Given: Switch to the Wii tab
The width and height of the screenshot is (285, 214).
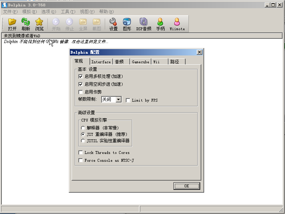Looking at the screenshot, I should point(160,62).
